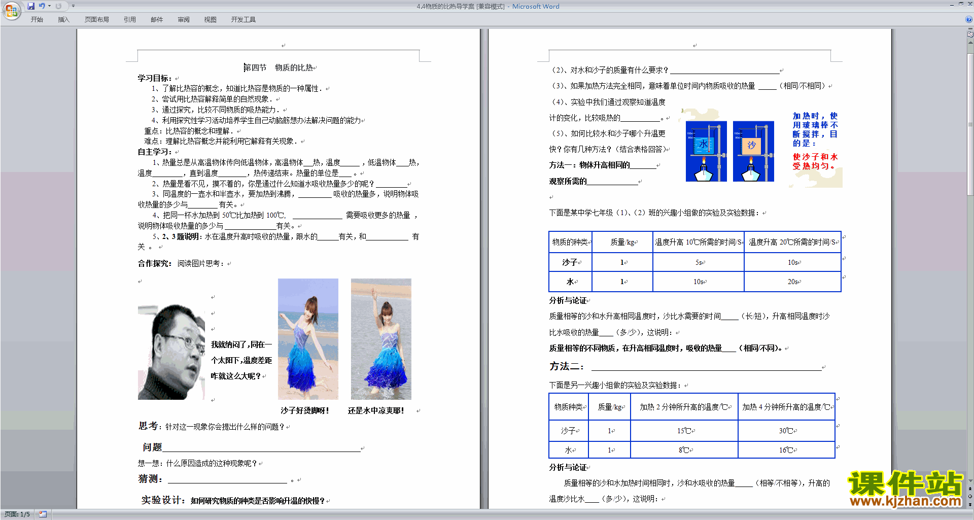Open the 开始 ribbon tab
This screenshot has height=520, width=974.
pyautogui.click(x=37, y=20)
